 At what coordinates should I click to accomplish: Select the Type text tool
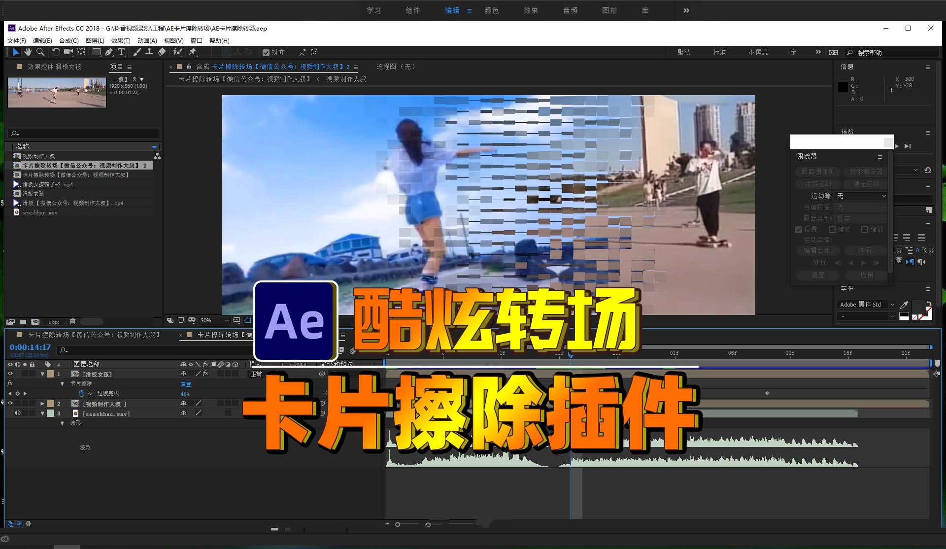[x=121, y=52]
